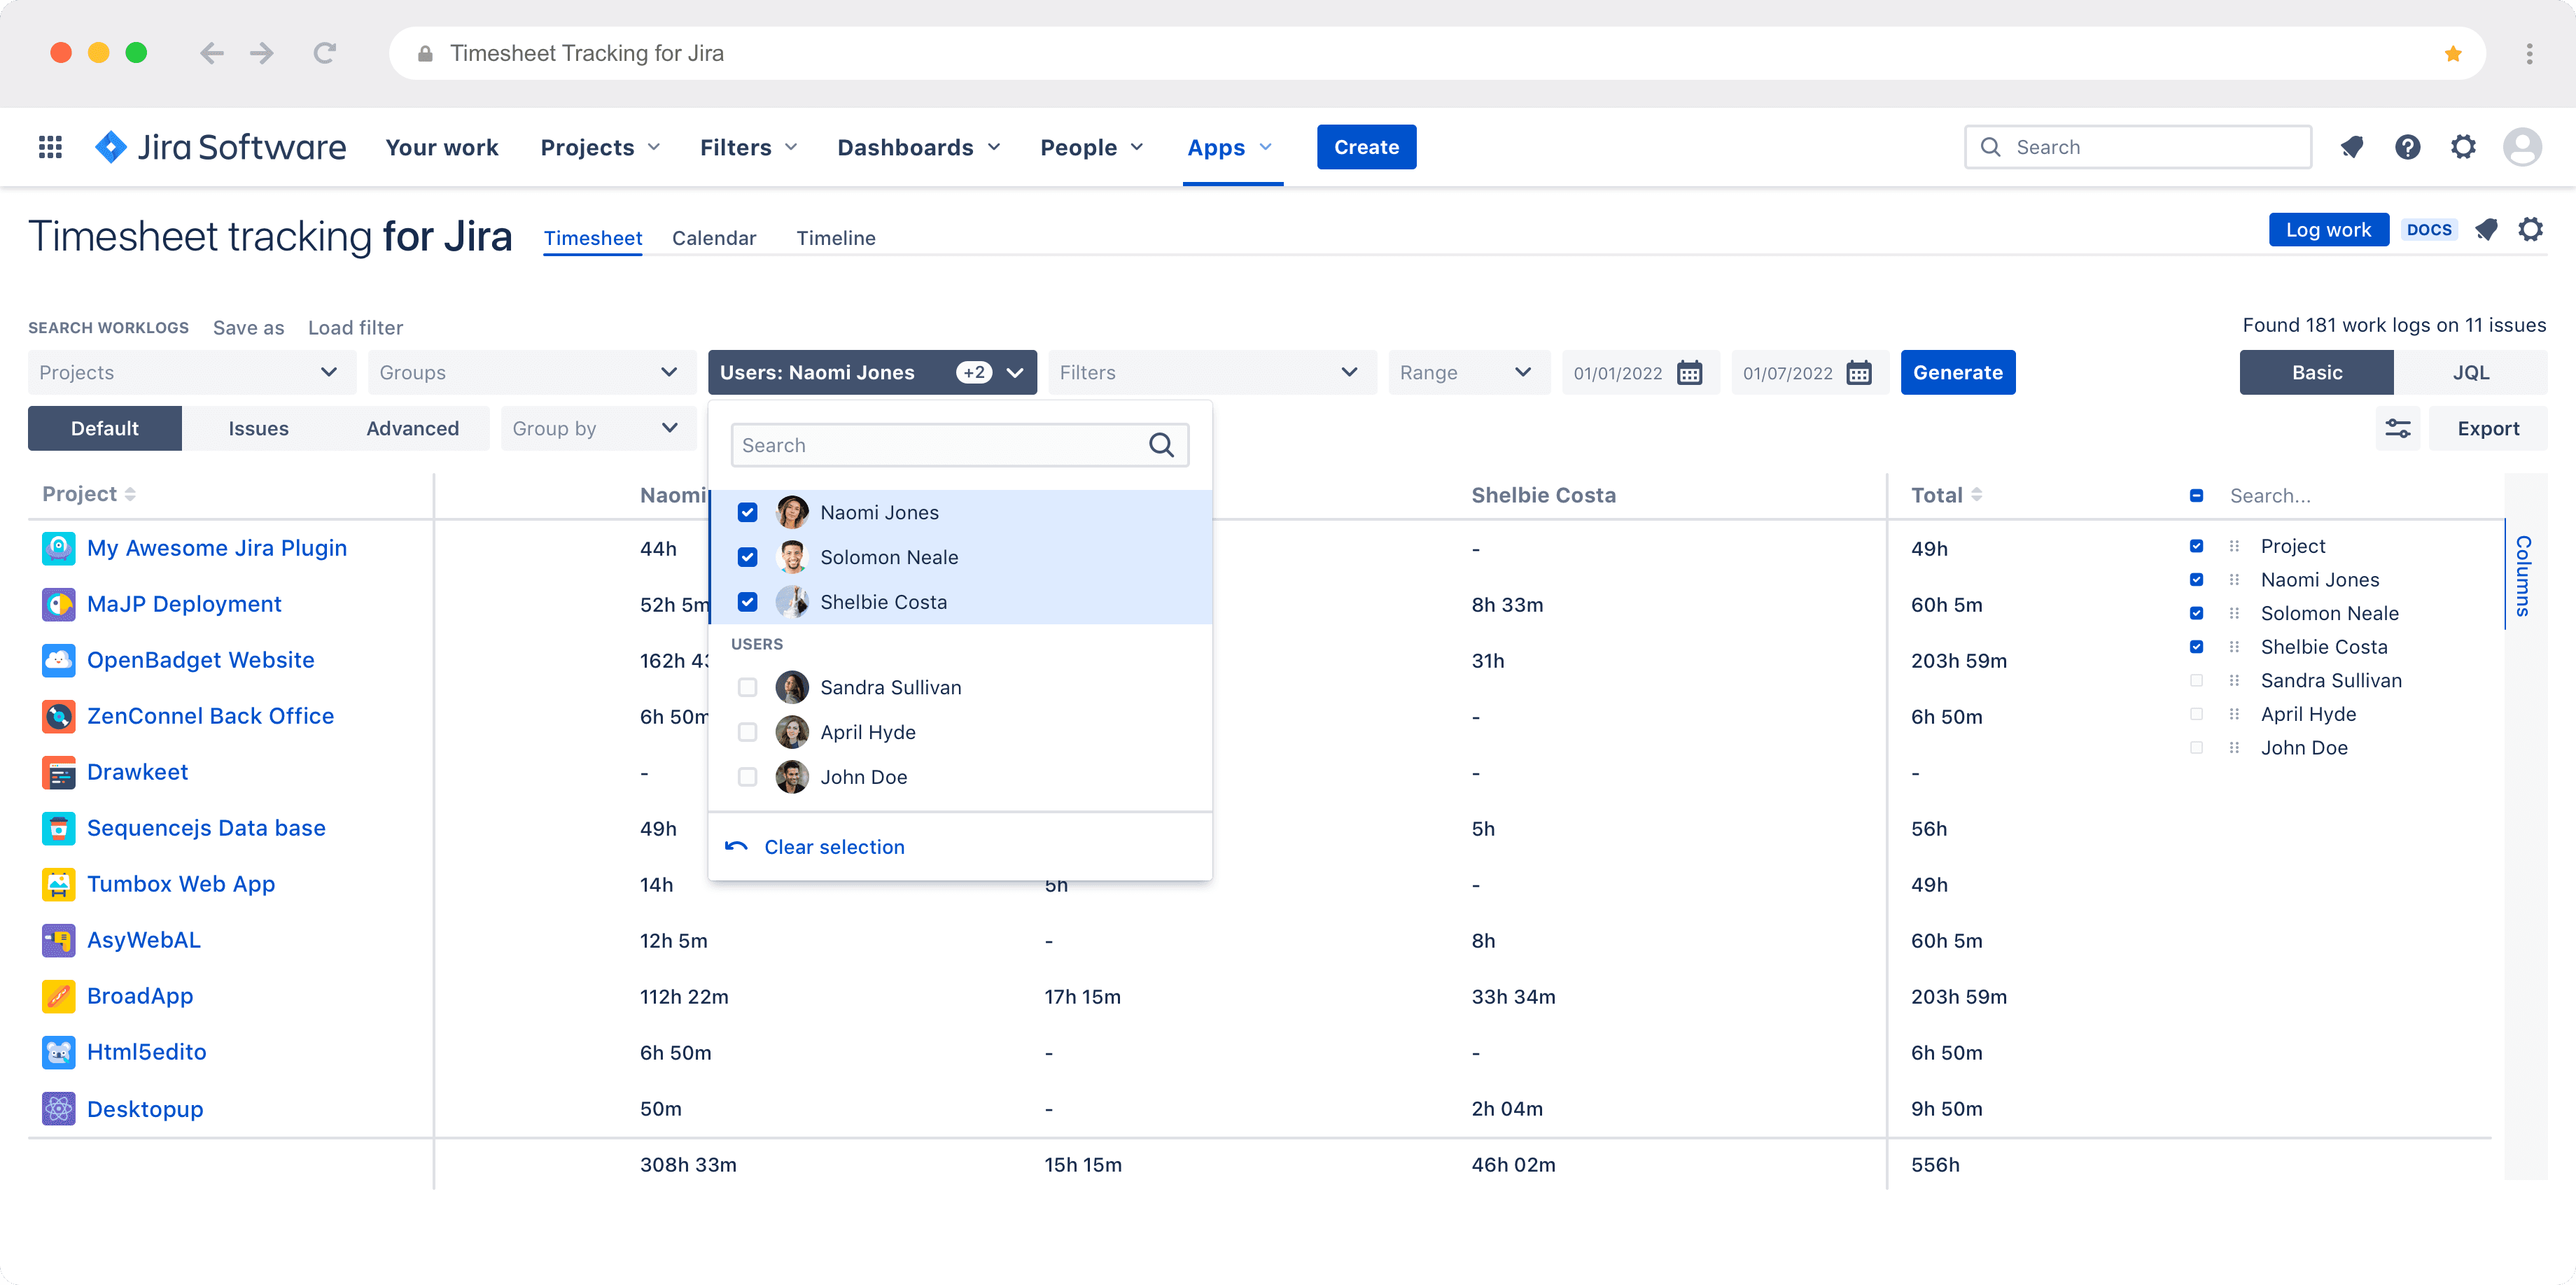Open the Your work menu item
Screen dimensions: 2576x1285
(441, 147)
